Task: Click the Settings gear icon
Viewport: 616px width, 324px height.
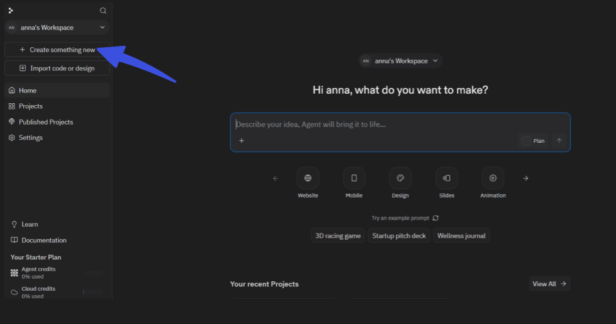Action: tap(12, 137)
